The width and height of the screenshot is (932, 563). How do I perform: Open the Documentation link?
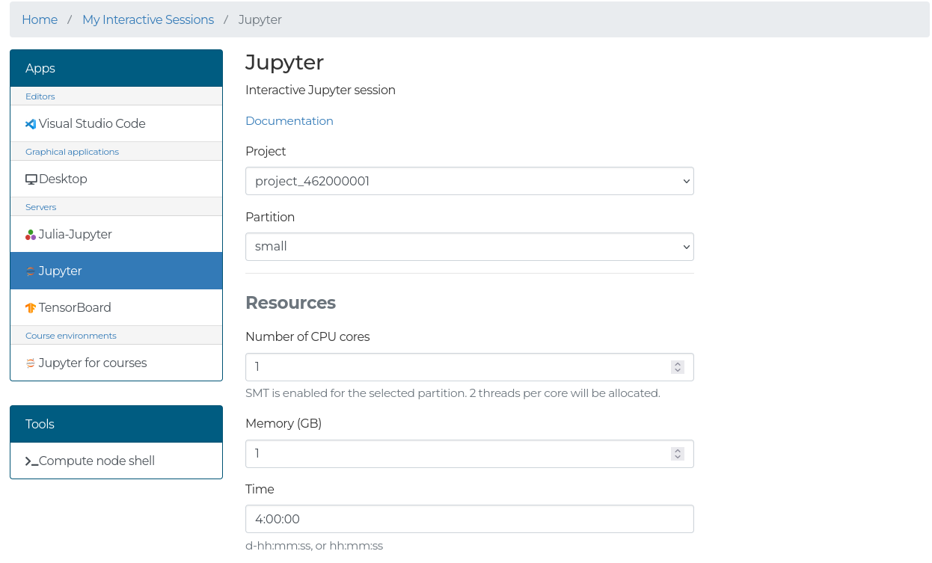pos(289,120)
